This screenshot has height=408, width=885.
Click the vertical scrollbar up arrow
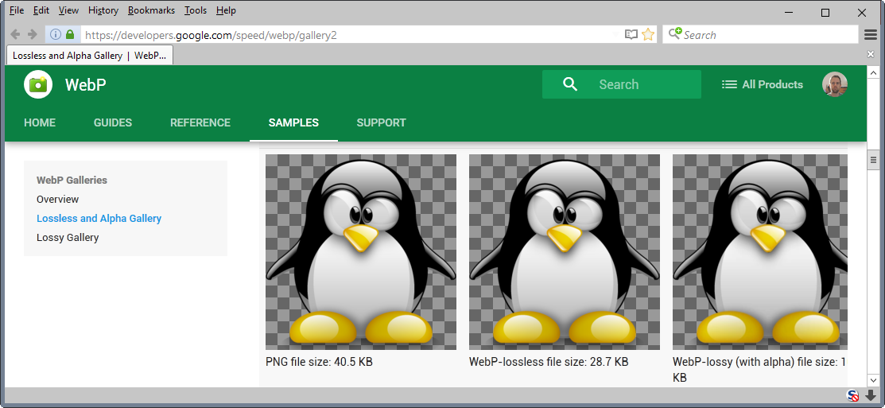(872, 73)
